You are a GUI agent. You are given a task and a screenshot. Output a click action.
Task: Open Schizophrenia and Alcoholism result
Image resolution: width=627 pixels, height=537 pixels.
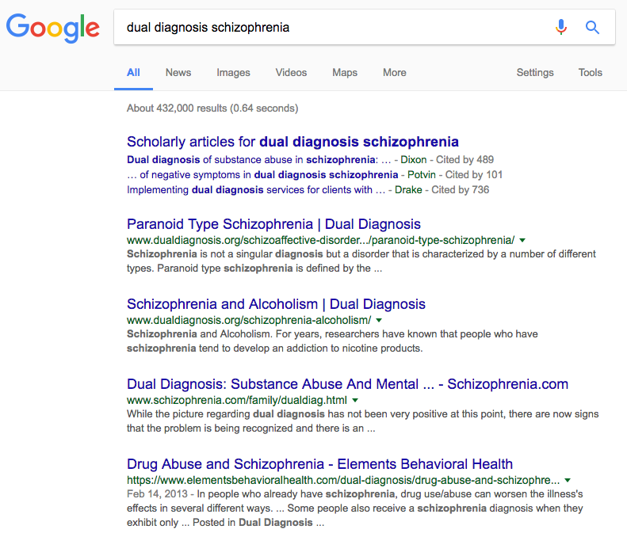pos(276,304)
